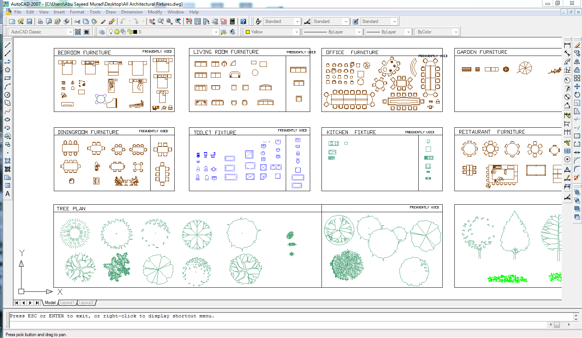Image resolution: width=582 pixels, height=338 pixels.
Task: Expand the Text Style Standard dropdown
Action: 297,21
